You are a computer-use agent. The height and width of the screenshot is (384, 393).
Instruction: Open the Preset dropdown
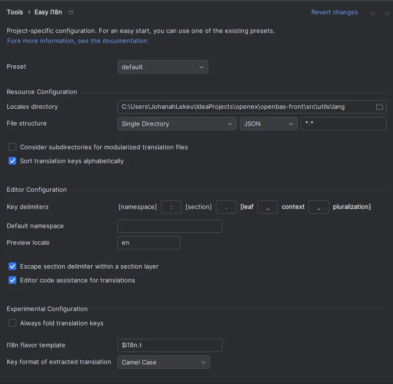click(162, 67)
